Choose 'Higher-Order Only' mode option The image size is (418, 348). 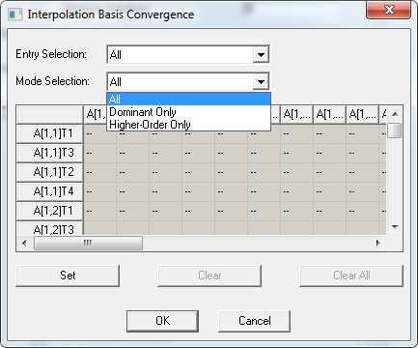[188, 125]
